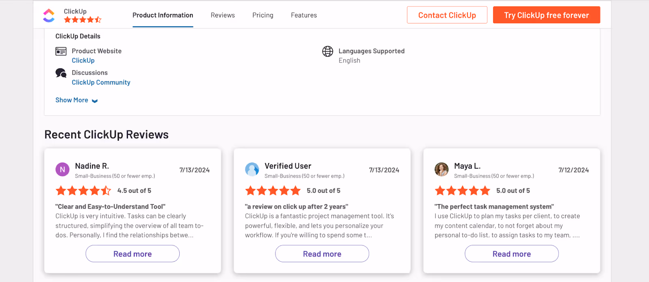649x282 pixels.
Task: Click the reviewer name Nadine R.
Action: pos(92,166)
